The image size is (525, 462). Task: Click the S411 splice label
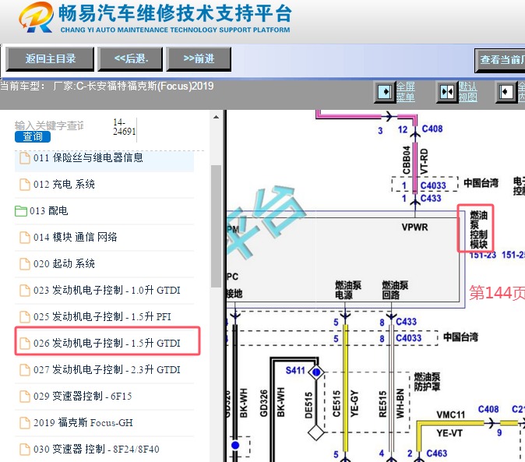pos(295,371)
